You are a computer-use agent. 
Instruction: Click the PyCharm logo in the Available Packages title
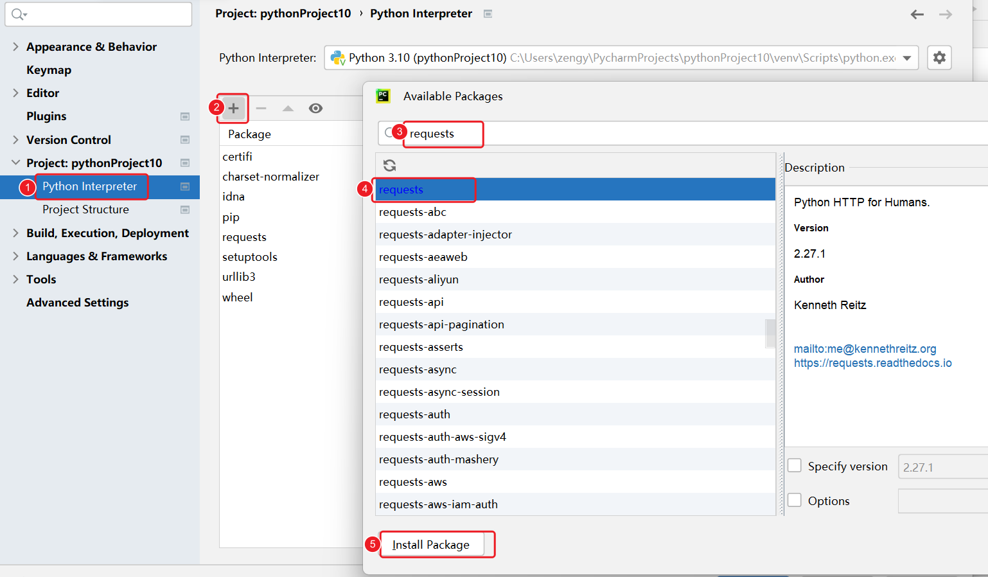tap(383, 96)
